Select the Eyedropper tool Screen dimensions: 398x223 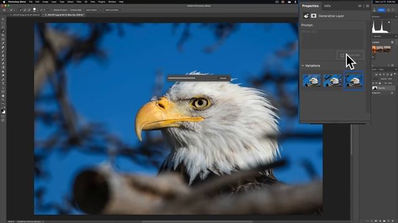3,43
